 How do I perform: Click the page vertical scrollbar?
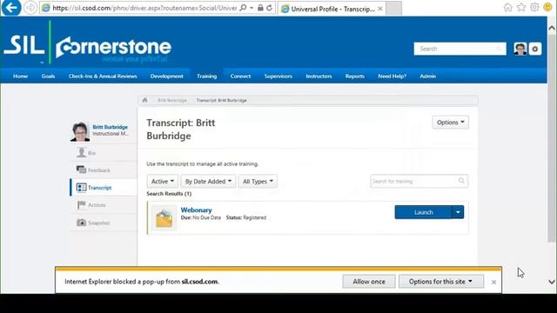pos(551,138)
